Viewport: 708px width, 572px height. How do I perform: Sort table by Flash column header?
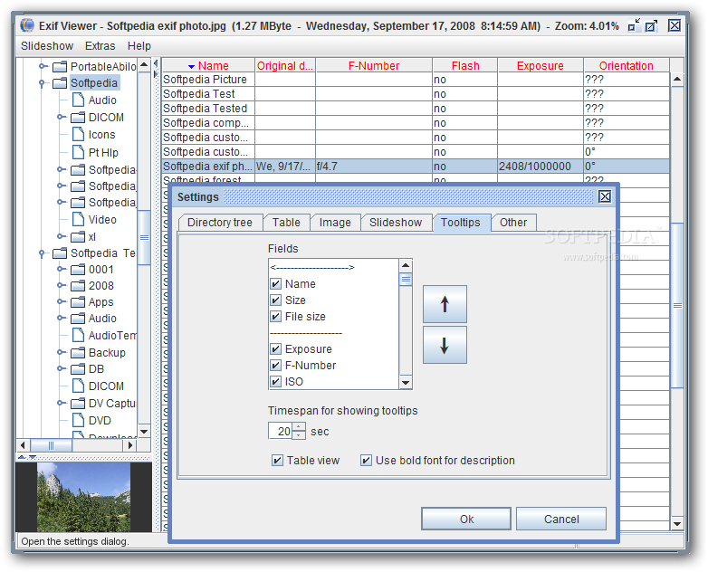(x=465, y=66)
